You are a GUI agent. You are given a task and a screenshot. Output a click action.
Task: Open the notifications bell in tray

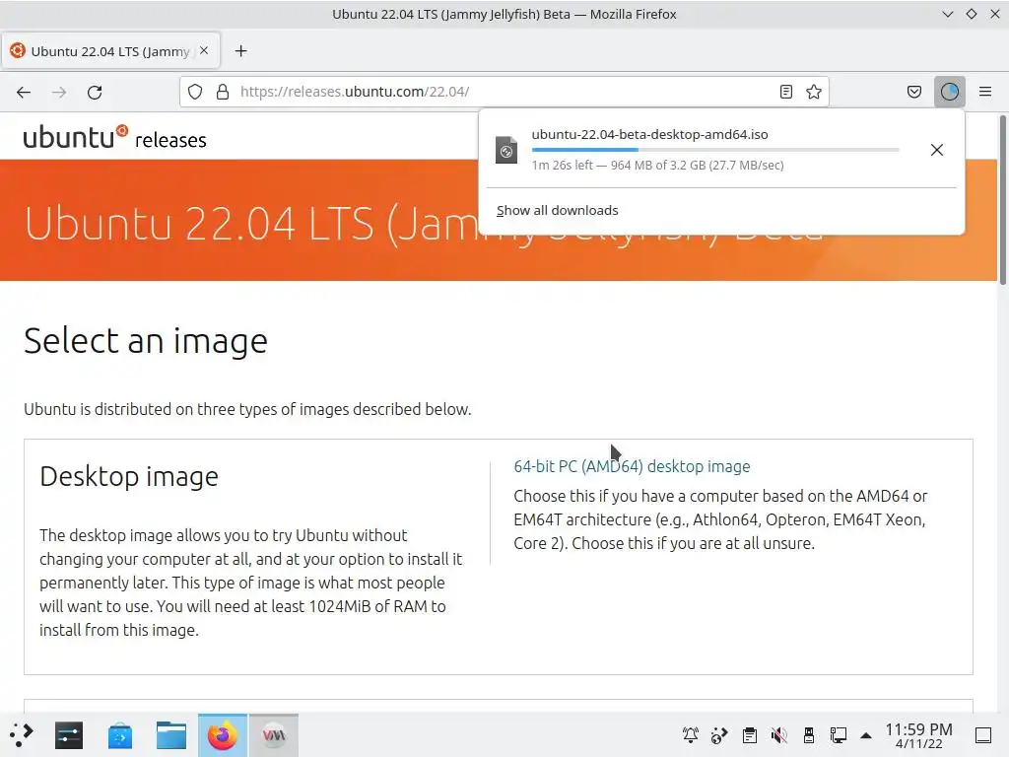[691, 734]
